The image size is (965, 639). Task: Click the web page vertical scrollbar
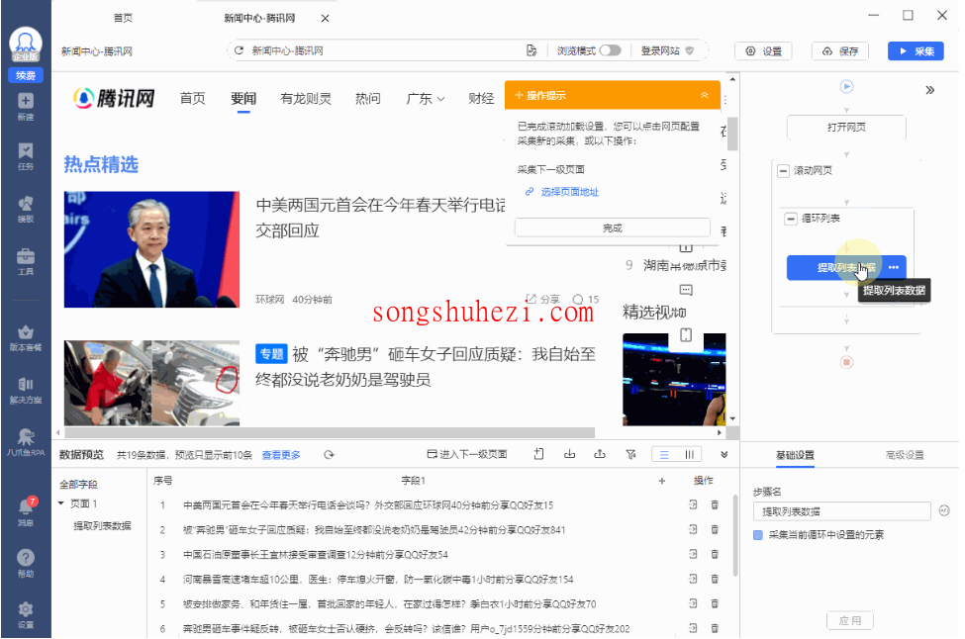click(732, 135)
